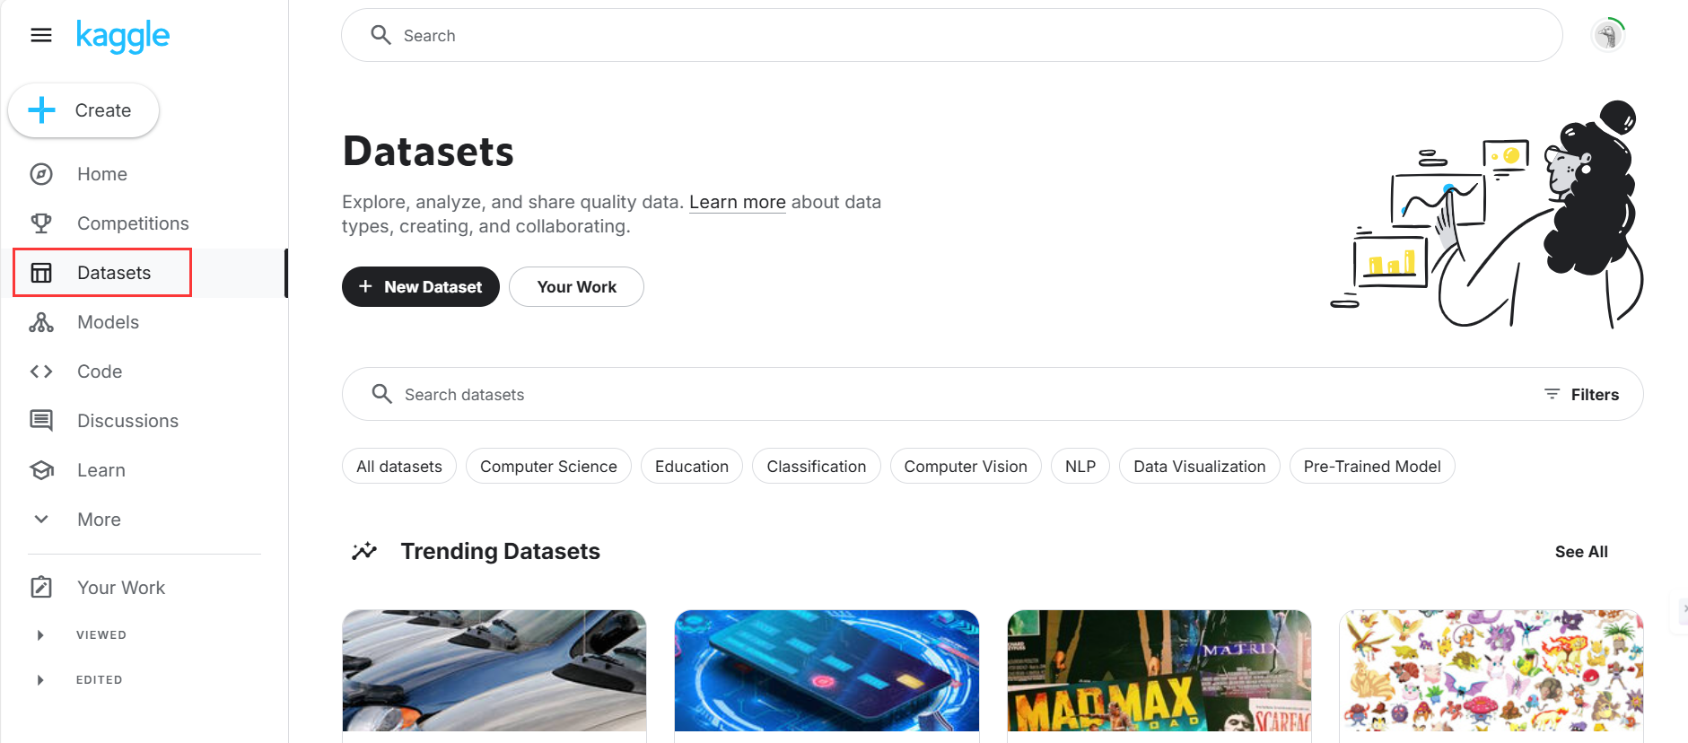Follow the Learn more link
Image resolution: width=1688 pixels, height=743 pixels.
point(737,203)
